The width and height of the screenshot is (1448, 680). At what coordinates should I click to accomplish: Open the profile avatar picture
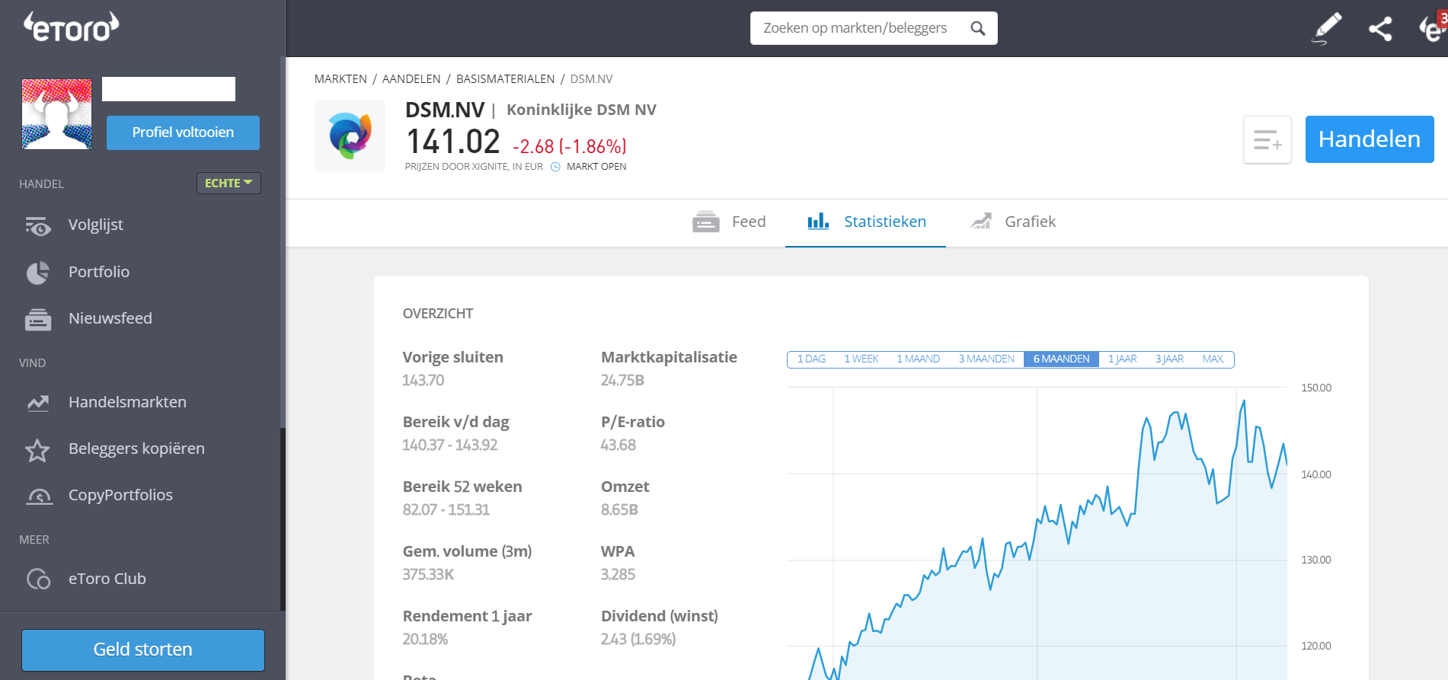pyautogui.click(x=56, y=113)
